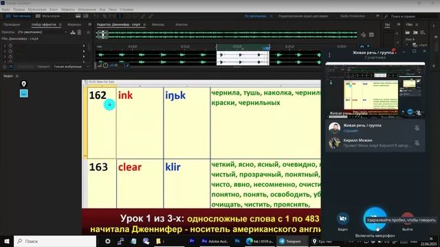Open the Окно menu
Viewport: 440px width, 247px height.
click(x=113, y=9)
